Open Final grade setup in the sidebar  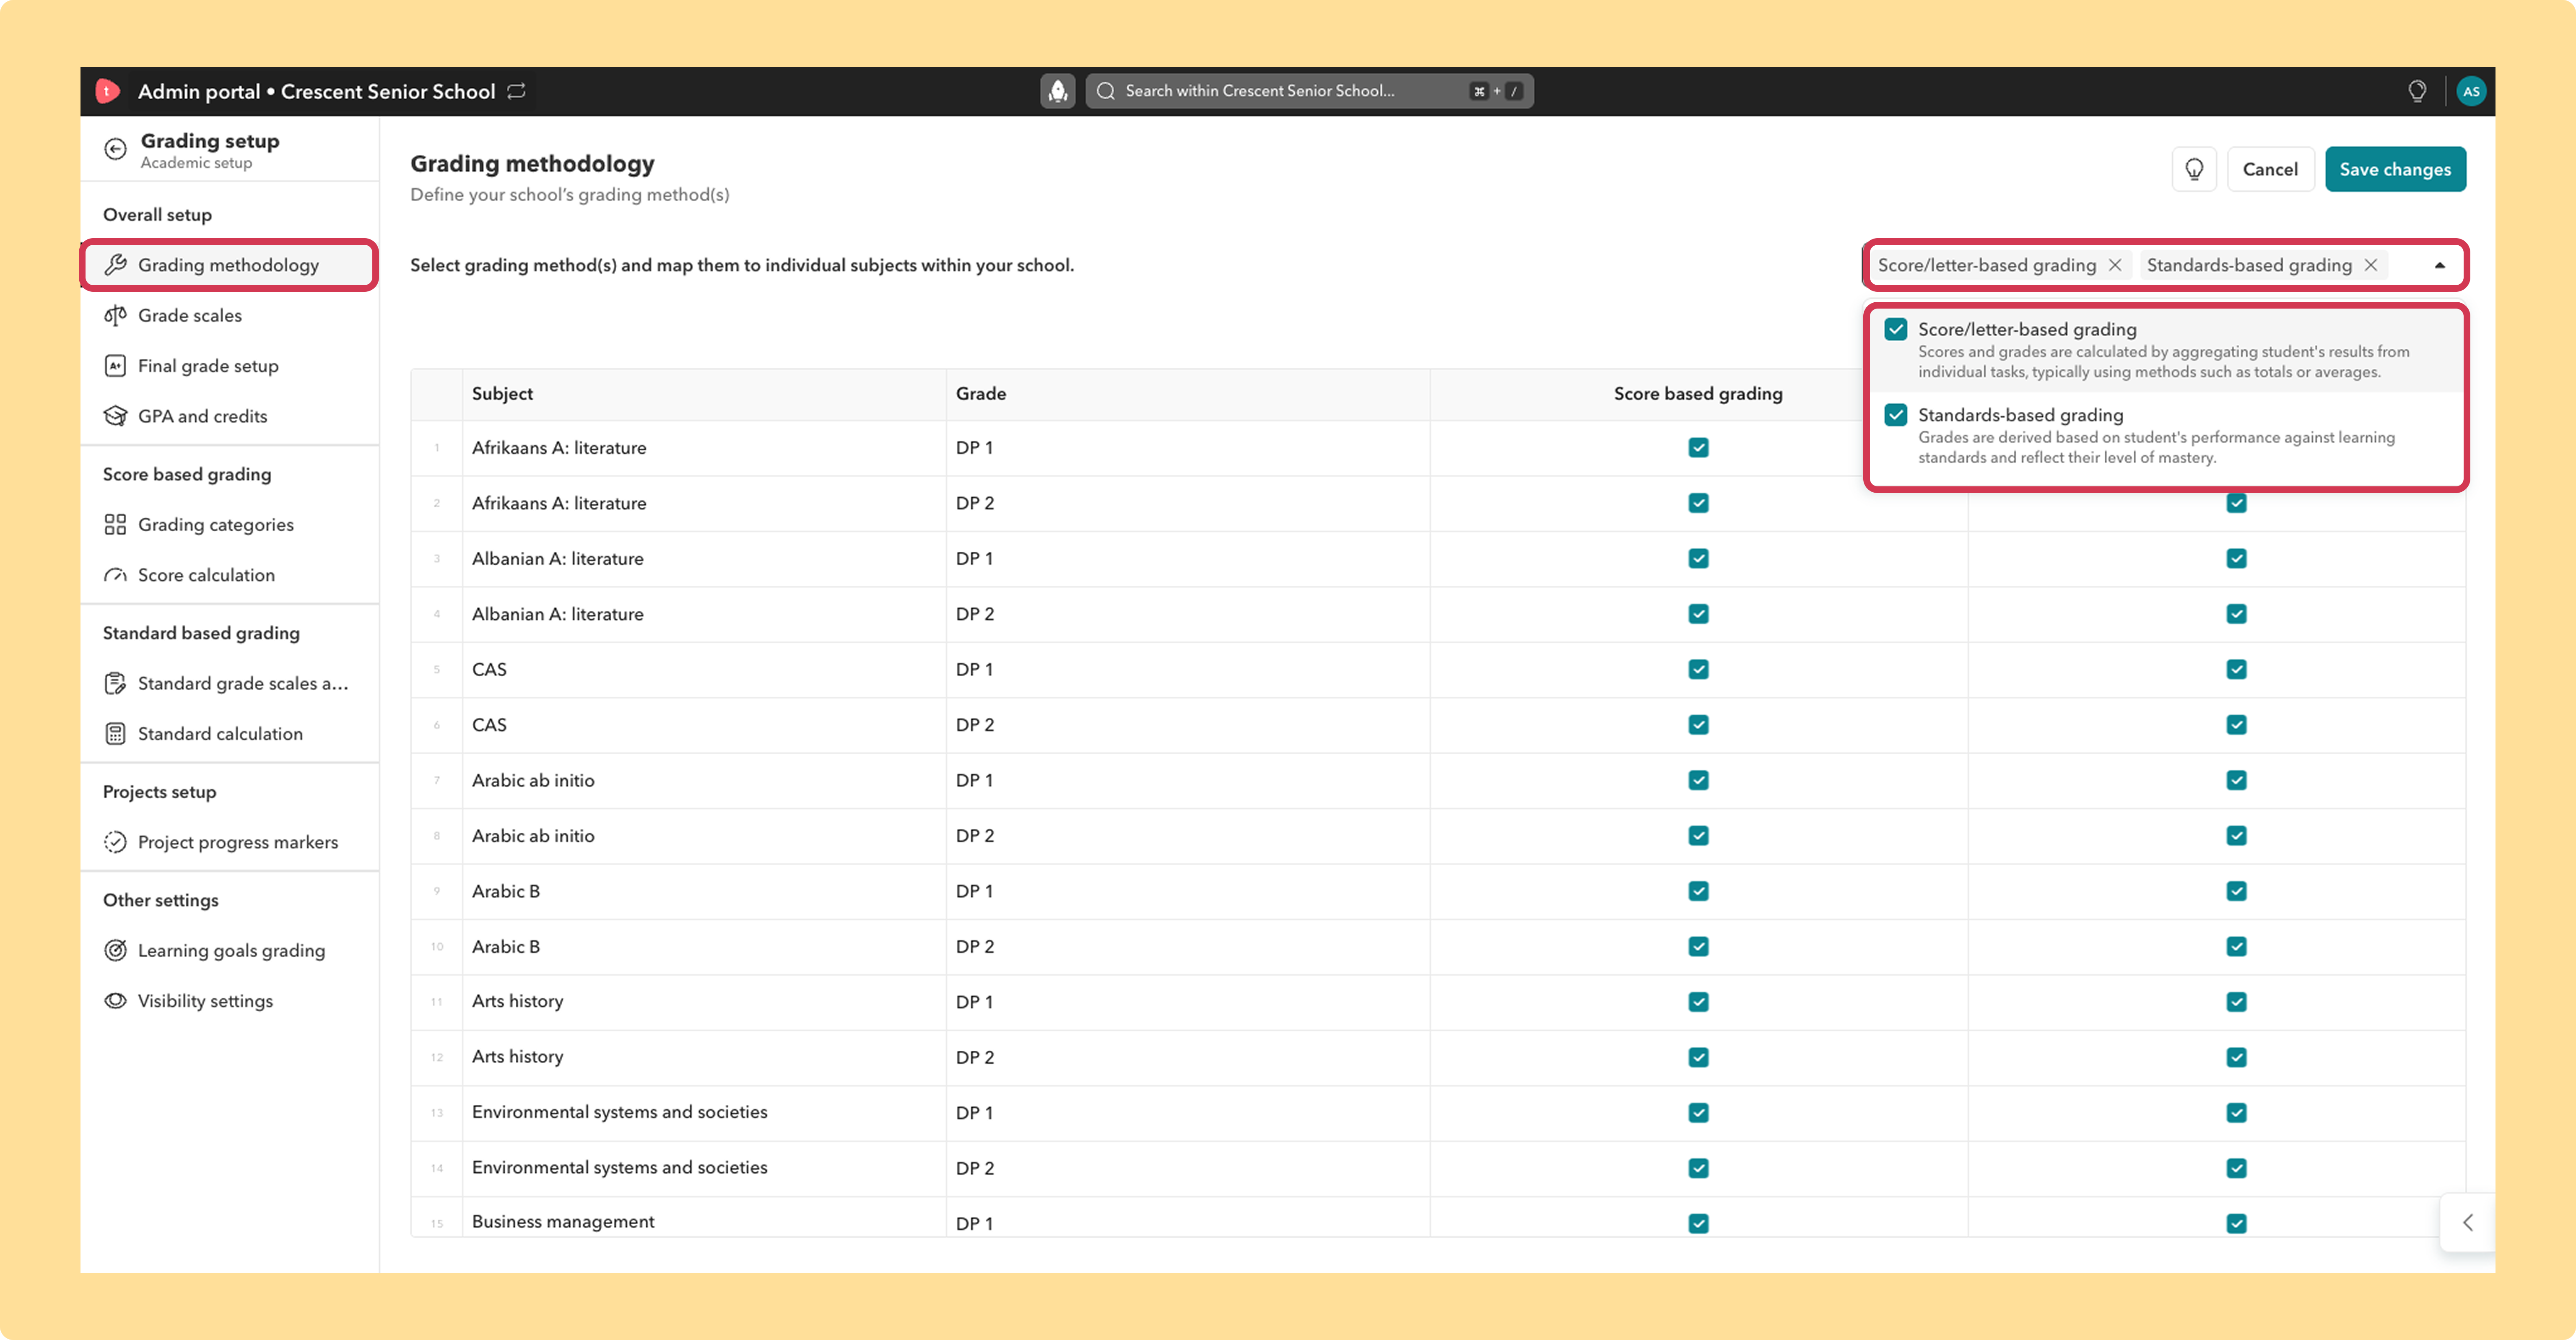pos(229,366)
